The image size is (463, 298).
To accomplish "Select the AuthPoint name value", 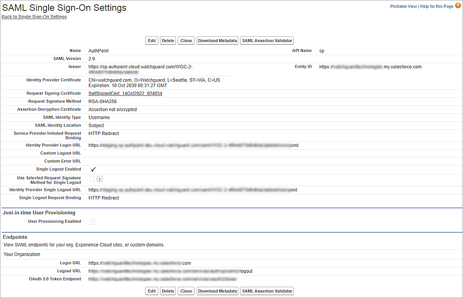I will pos(99,51).
